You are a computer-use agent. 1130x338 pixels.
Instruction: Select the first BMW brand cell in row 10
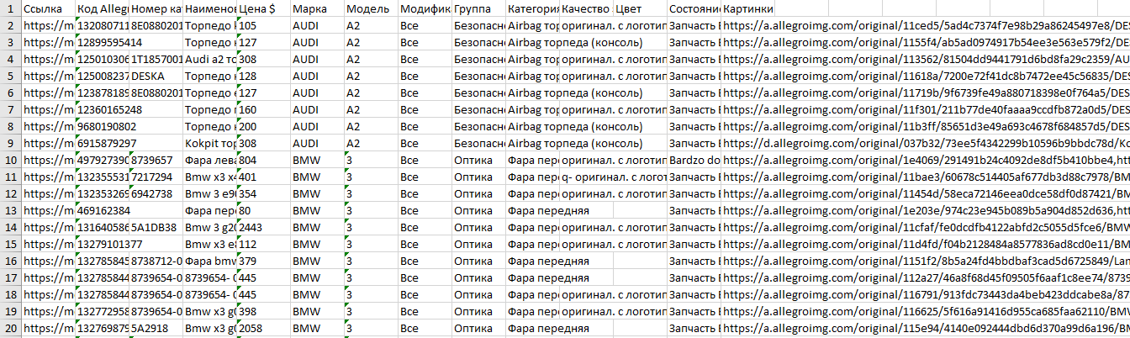click(317, 161)
